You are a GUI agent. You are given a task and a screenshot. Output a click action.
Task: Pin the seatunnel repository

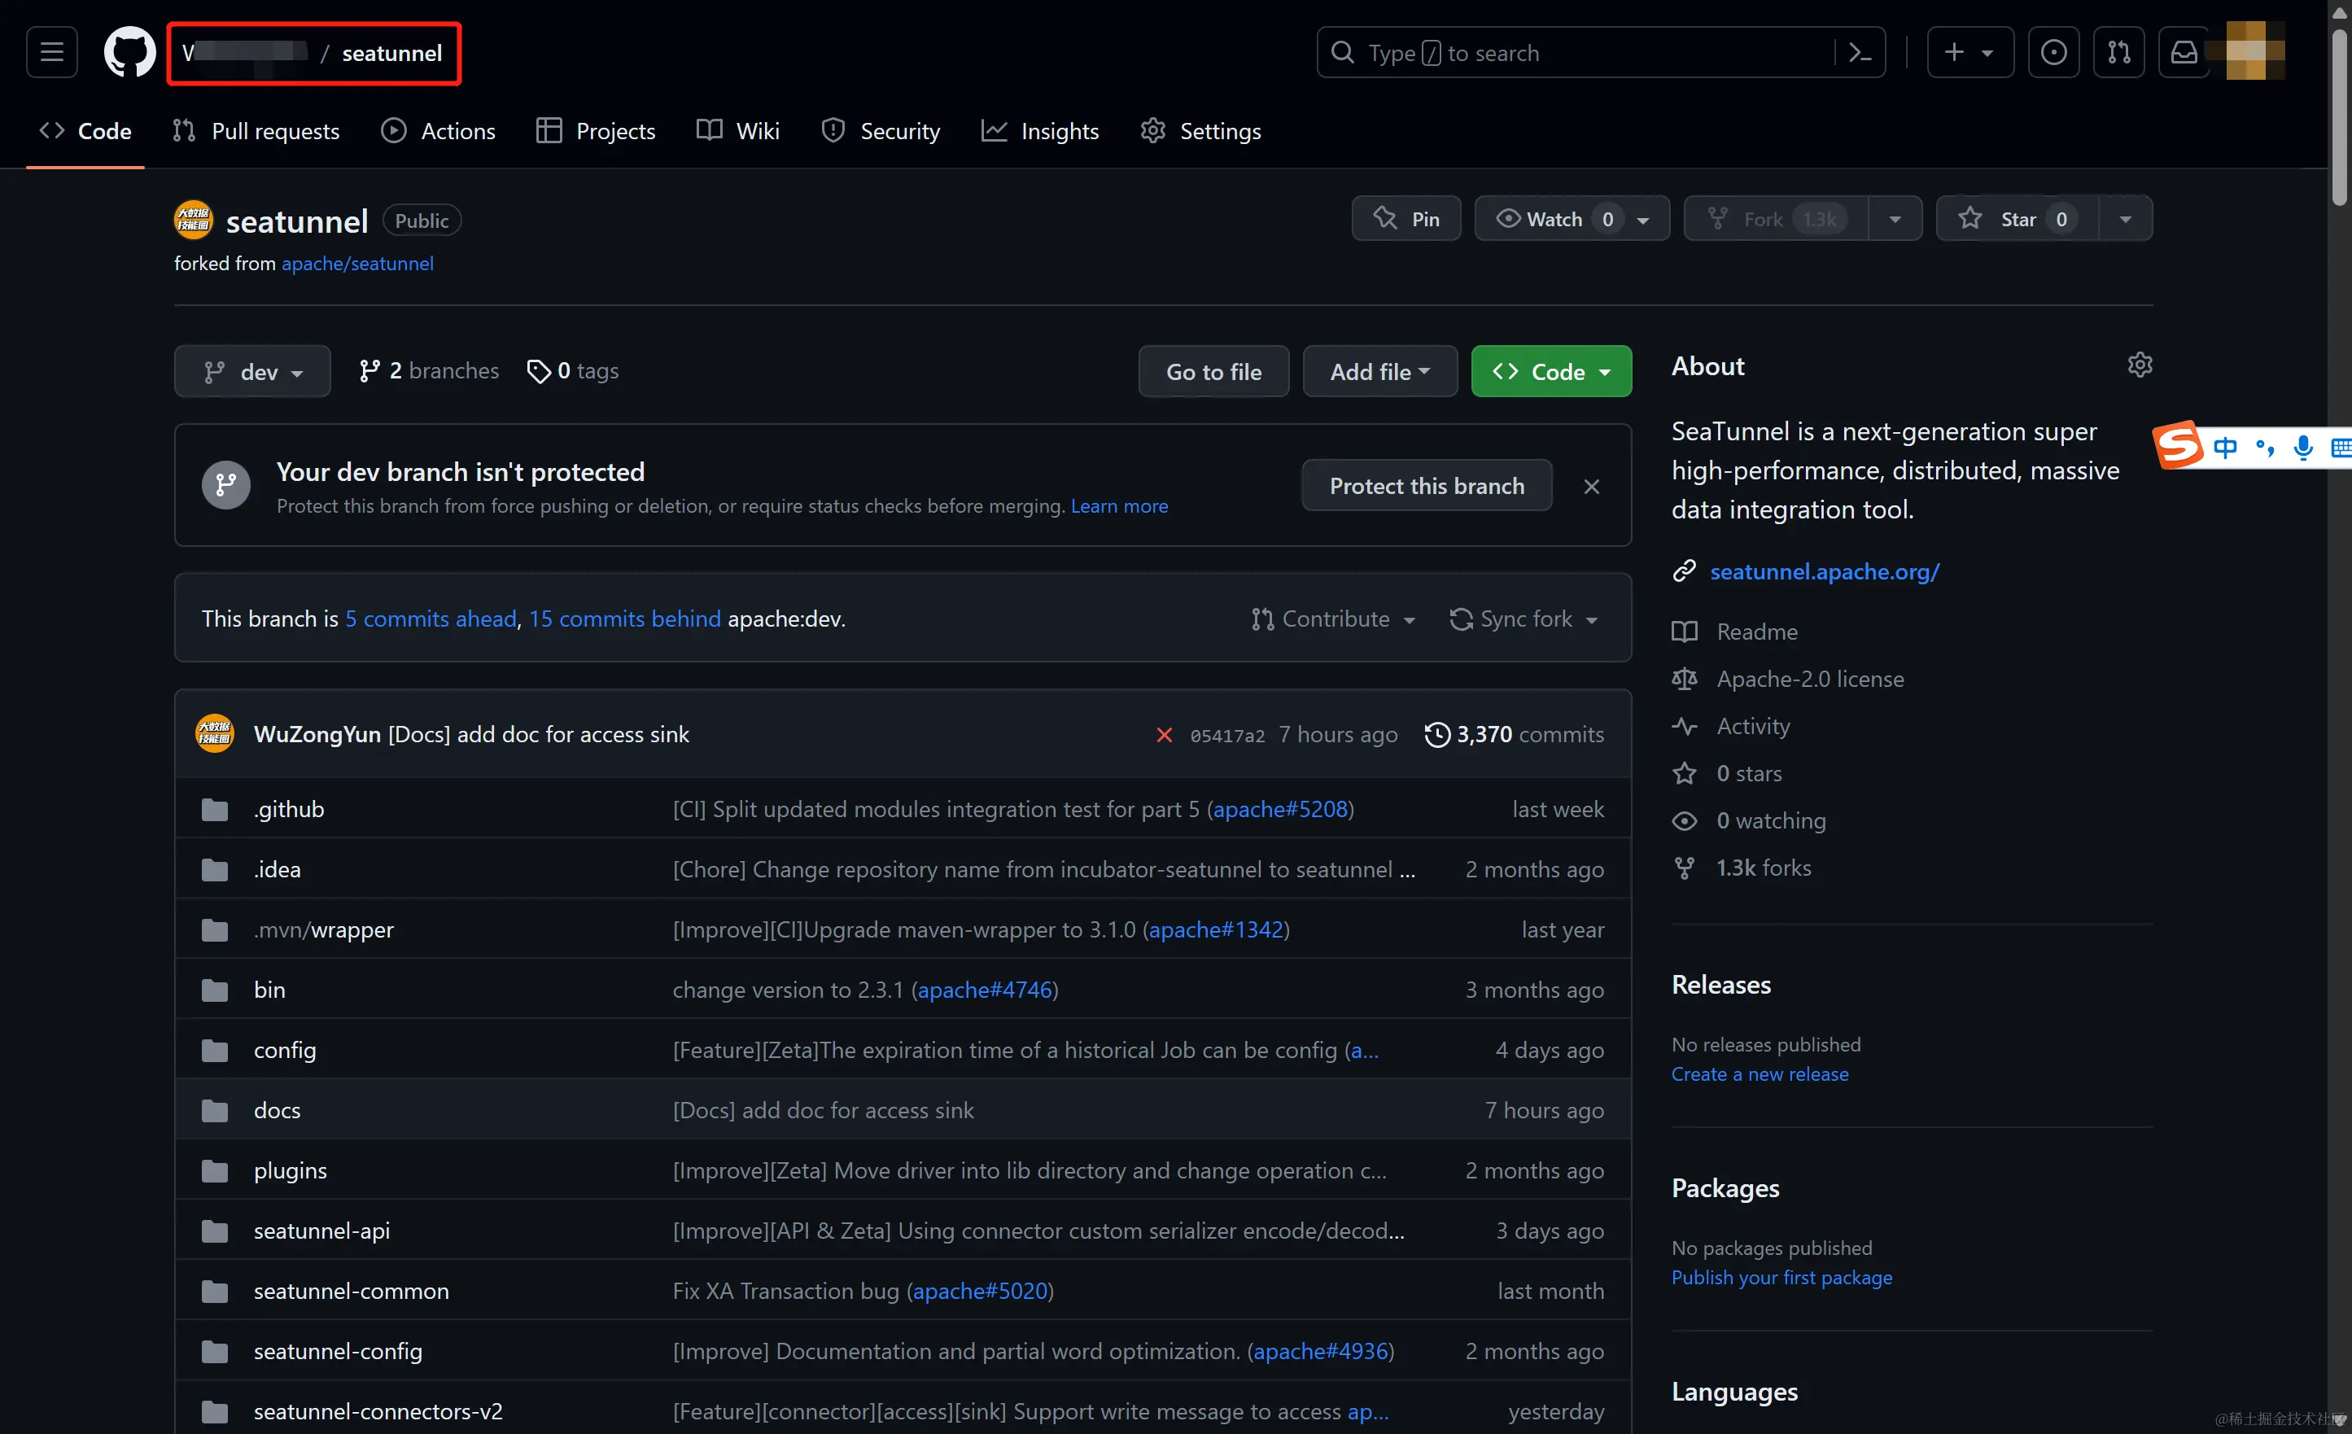coord(1406,219)
